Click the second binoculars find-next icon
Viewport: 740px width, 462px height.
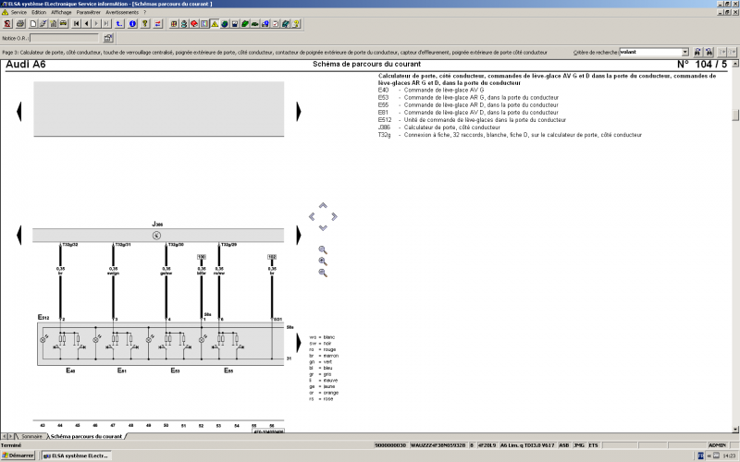pyautogui.click(x=709, y=53)
